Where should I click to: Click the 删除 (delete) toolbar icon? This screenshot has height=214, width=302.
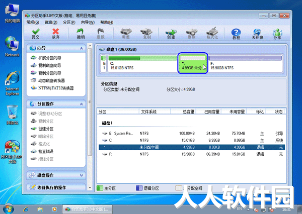(191, 34)
